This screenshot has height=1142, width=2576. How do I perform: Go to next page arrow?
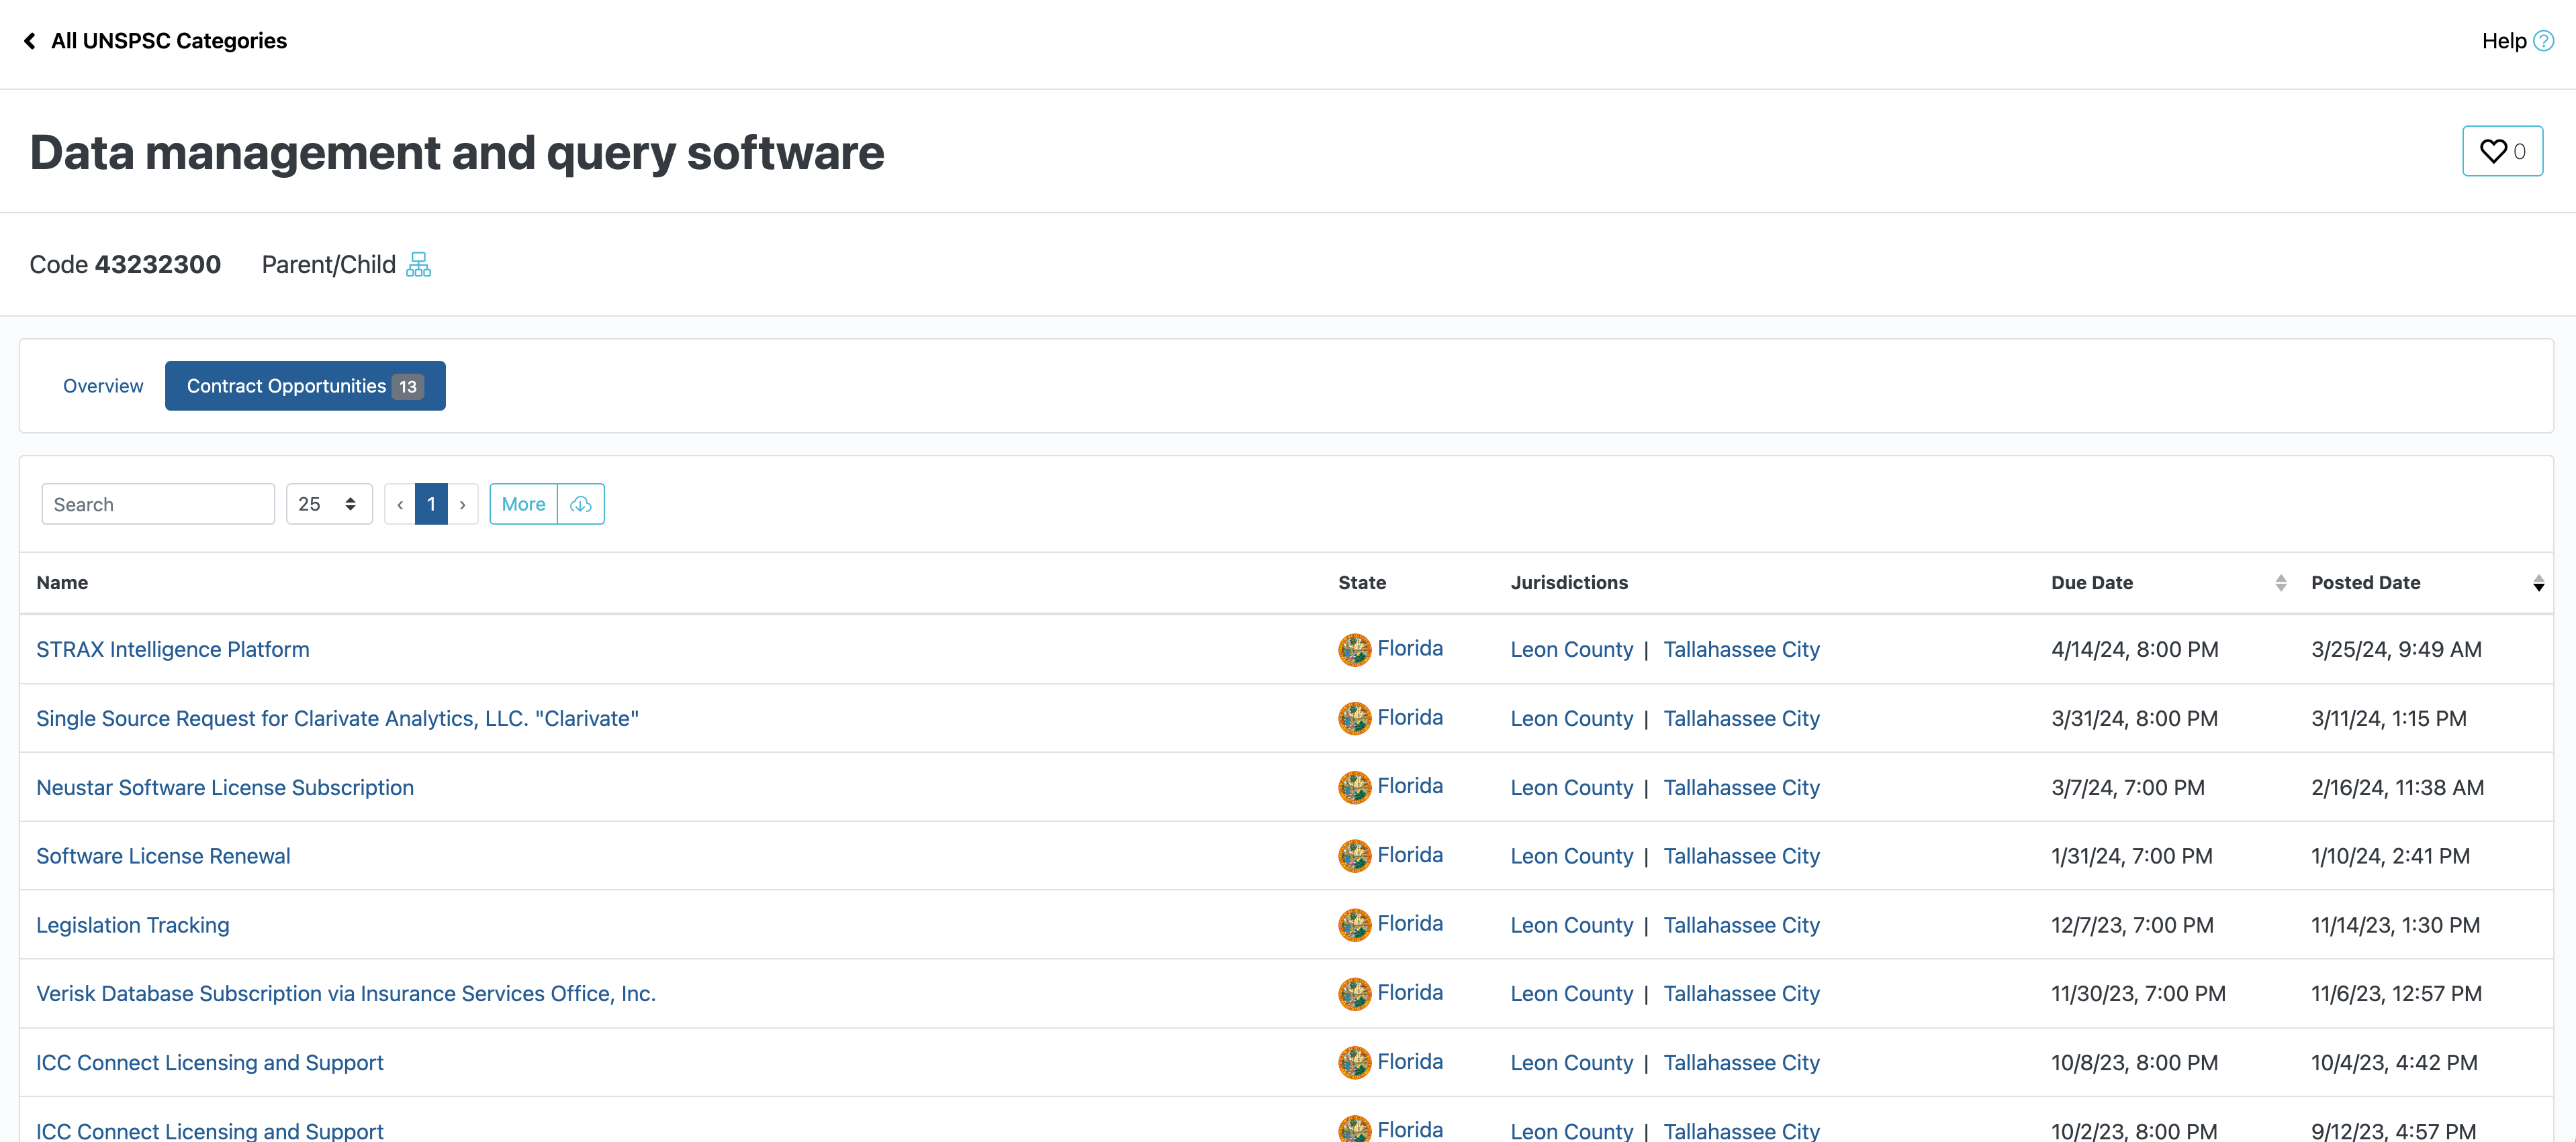[x=462, y=505]
